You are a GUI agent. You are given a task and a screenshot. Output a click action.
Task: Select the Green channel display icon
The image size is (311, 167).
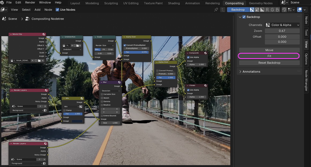(272, 10)
